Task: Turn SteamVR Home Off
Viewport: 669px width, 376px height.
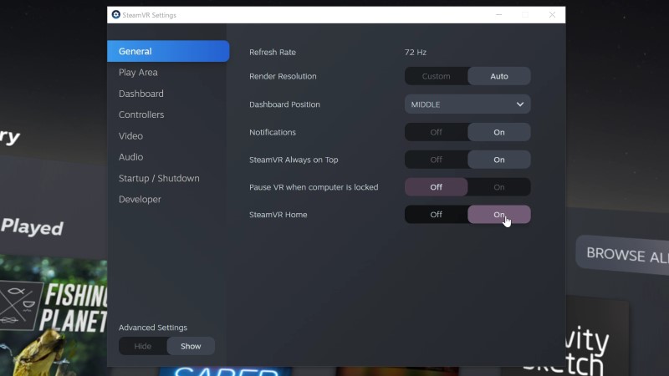Action: pyautogui.click(x=436, y=215)
